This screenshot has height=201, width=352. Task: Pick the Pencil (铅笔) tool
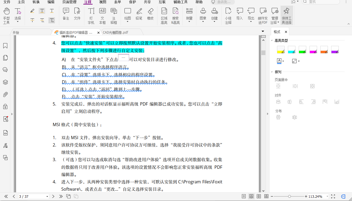[x=139, y=14]
